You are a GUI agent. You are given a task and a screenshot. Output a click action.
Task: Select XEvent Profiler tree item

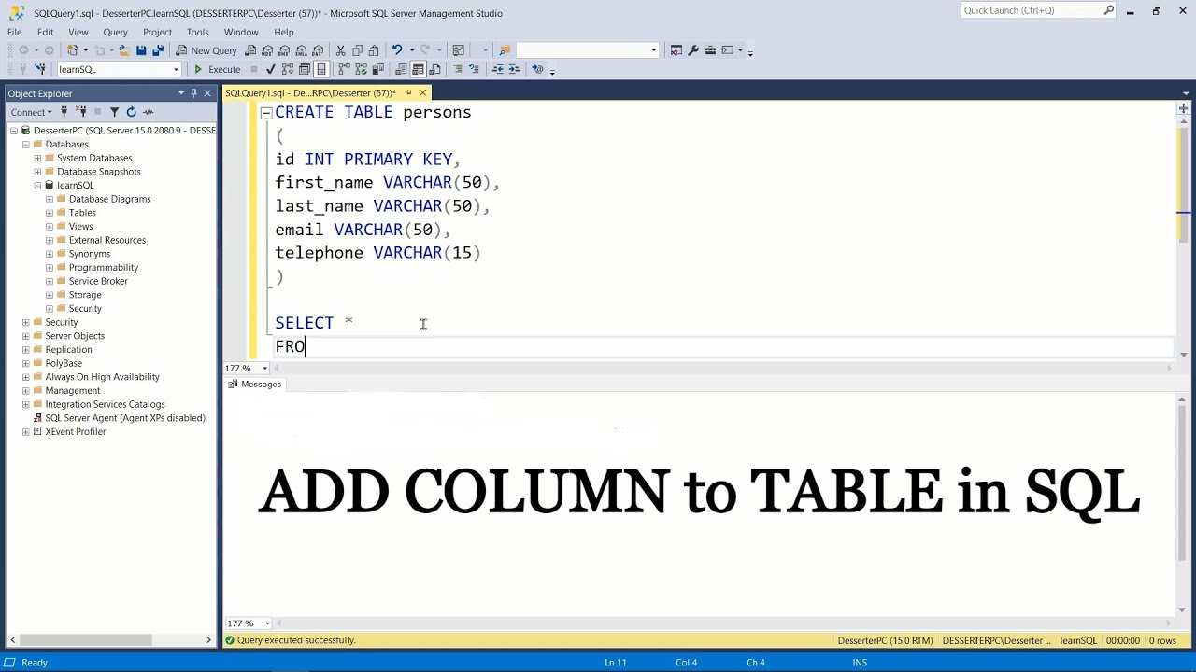pos(75,431)
